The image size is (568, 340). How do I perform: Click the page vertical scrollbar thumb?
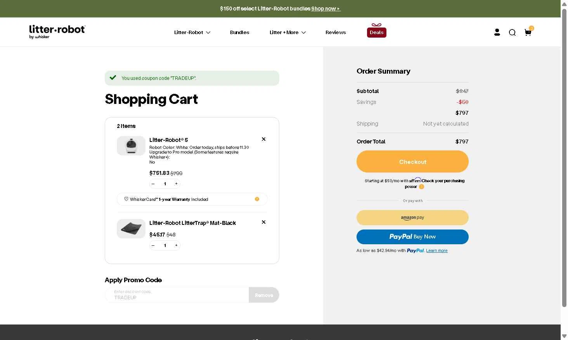click(x=564, y=157)
